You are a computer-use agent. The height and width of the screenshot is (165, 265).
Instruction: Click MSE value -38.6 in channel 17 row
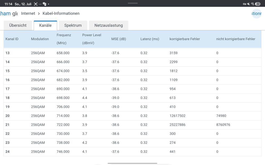(115, 89)
